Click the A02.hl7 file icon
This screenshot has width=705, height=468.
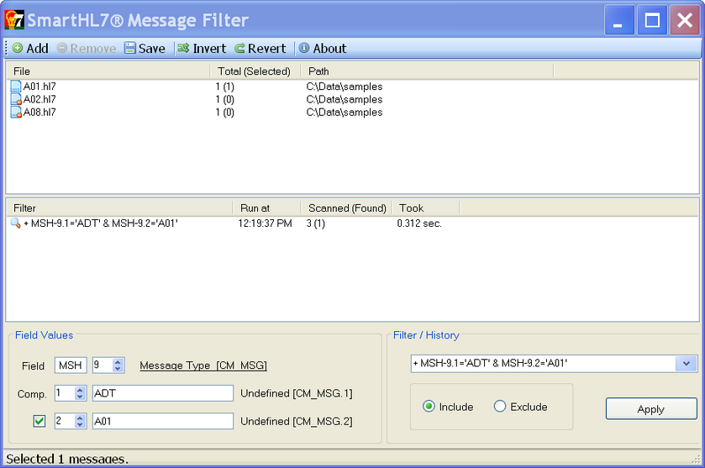[x=16, y=99]
